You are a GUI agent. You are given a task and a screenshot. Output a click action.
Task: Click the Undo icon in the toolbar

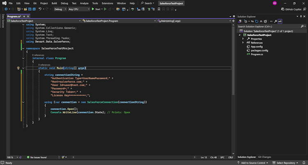tap(40, 9)
